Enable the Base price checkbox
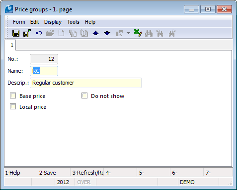Image resolution: width=237 pixels, height=190 pixels. point(13,95)
